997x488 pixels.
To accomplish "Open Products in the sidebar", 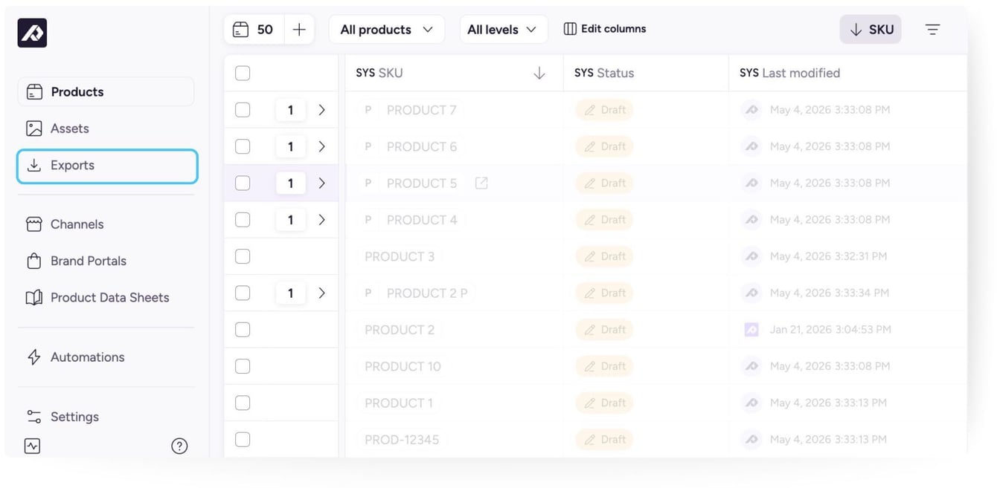I will point(106,92).
